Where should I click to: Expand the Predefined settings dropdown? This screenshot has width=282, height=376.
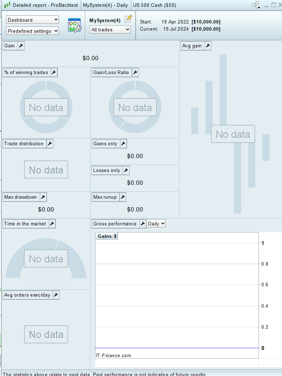click(x=32, y=31)
